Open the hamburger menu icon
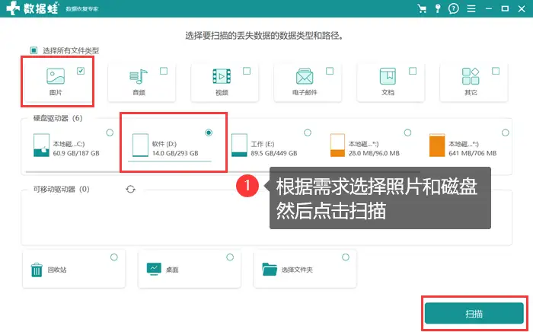This screenshot has height=332, width=533. 471,8
